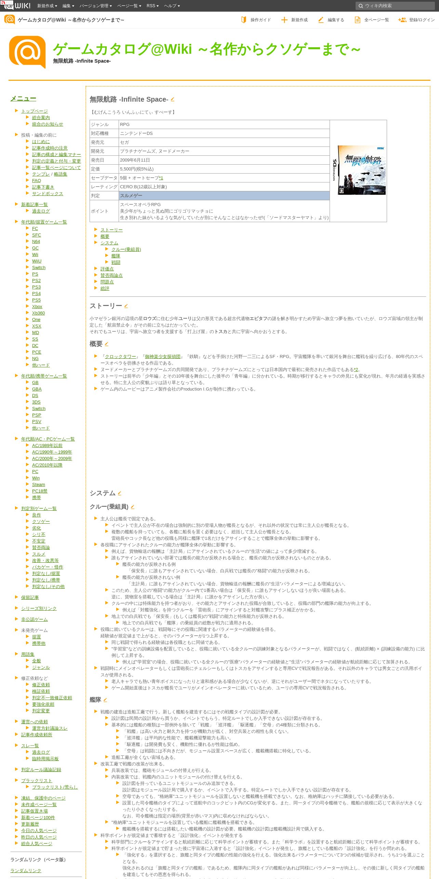This screenshot has width=439, height=879.
Task: Click the search magnifier icon in top bar
Action: [x=361, y=6]
